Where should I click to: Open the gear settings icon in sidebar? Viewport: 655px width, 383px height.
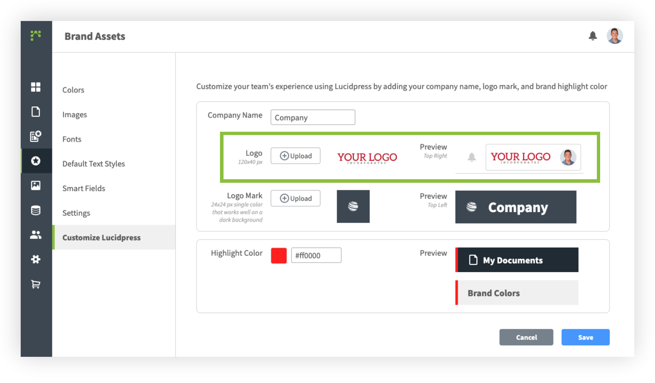click(x=36, y=259)
